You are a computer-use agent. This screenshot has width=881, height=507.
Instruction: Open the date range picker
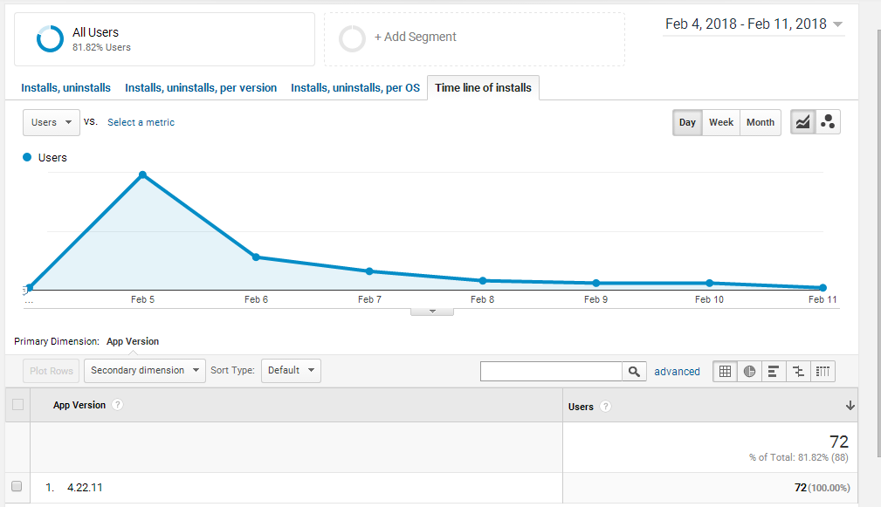coord(754,24)
